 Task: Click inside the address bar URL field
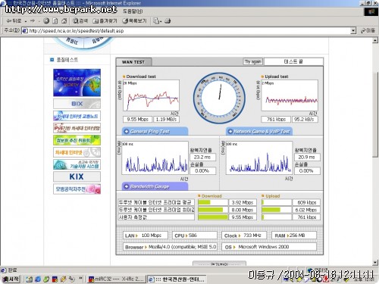tap(186, 31)
